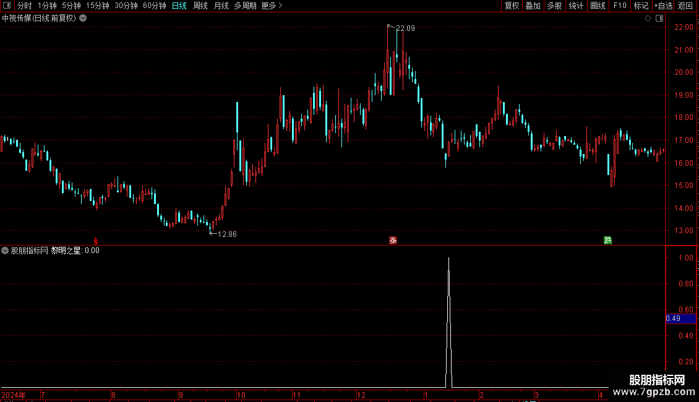Add stock via +自选 button
Image resolution: width=699 pixels, height=402 pixels.
pyautogui.click(x=663, y=6)
